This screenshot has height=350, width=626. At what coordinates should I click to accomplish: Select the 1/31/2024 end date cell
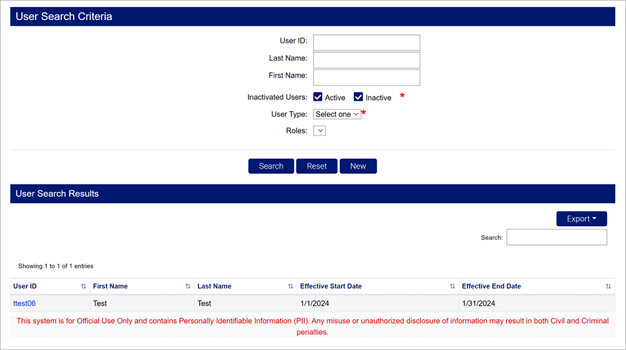[x=478, y=303]
